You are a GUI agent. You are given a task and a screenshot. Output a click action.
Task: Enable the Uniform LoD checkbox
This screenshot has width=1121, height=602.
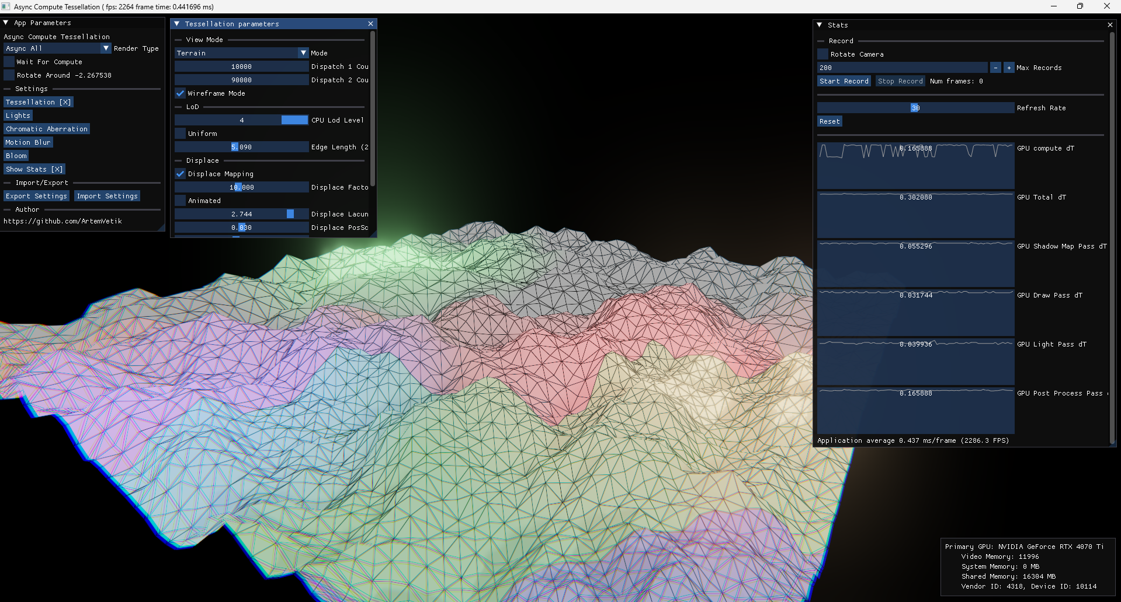click(x=180, y=134)
